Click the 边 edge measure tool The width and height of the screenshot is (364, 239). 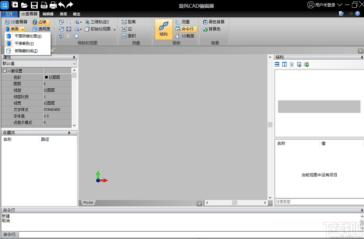127,29
